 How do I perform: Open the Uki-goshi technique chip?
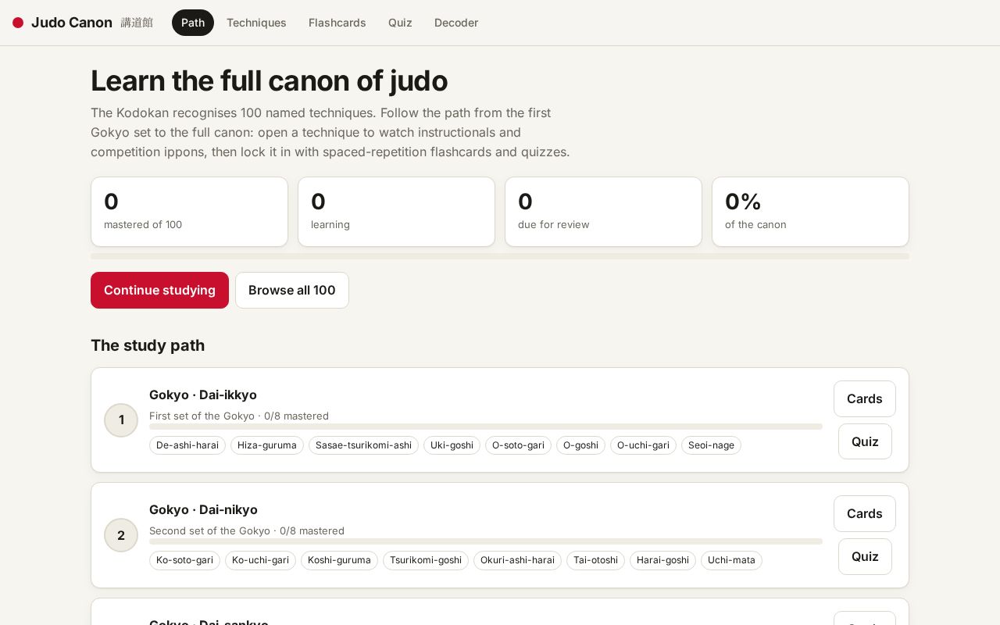452,445
